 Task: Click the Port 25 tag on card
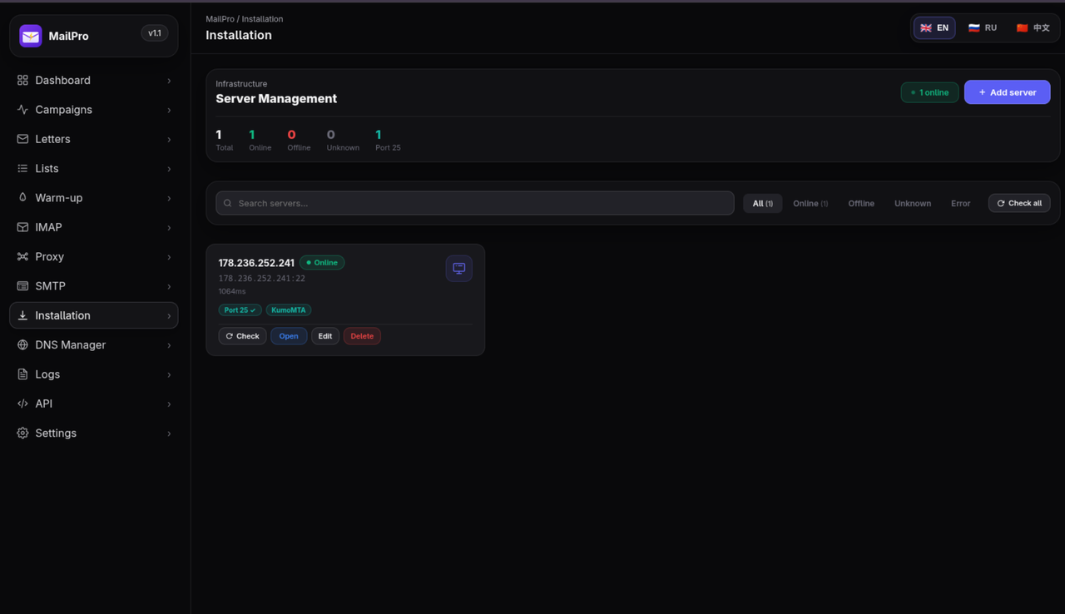(240, 309)
